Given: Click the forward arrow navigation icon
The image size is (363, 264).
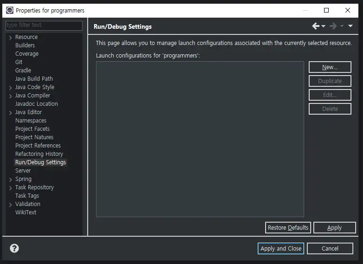Looking at the screenshot, I should pos(333,26).
